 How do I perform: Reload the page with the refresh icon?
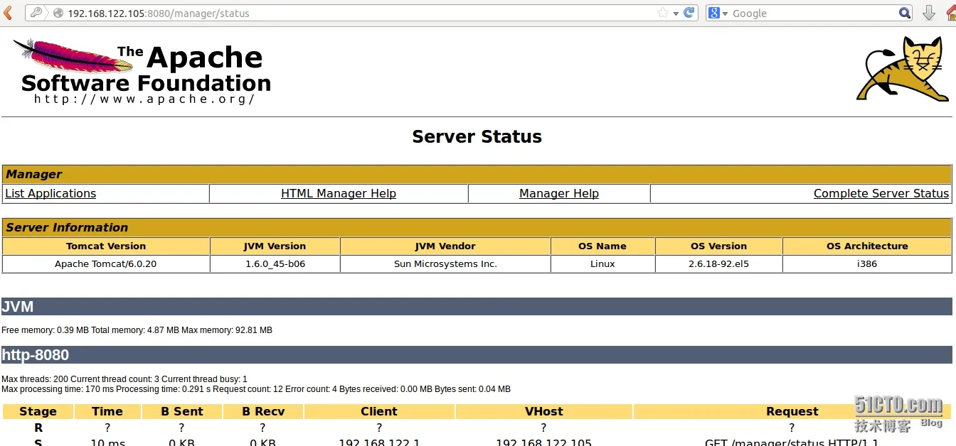pyautogui.click(x=689, y=13)
